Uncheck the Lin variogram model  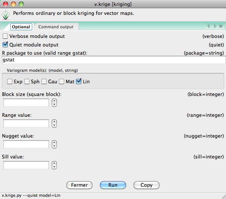point(79,81)
